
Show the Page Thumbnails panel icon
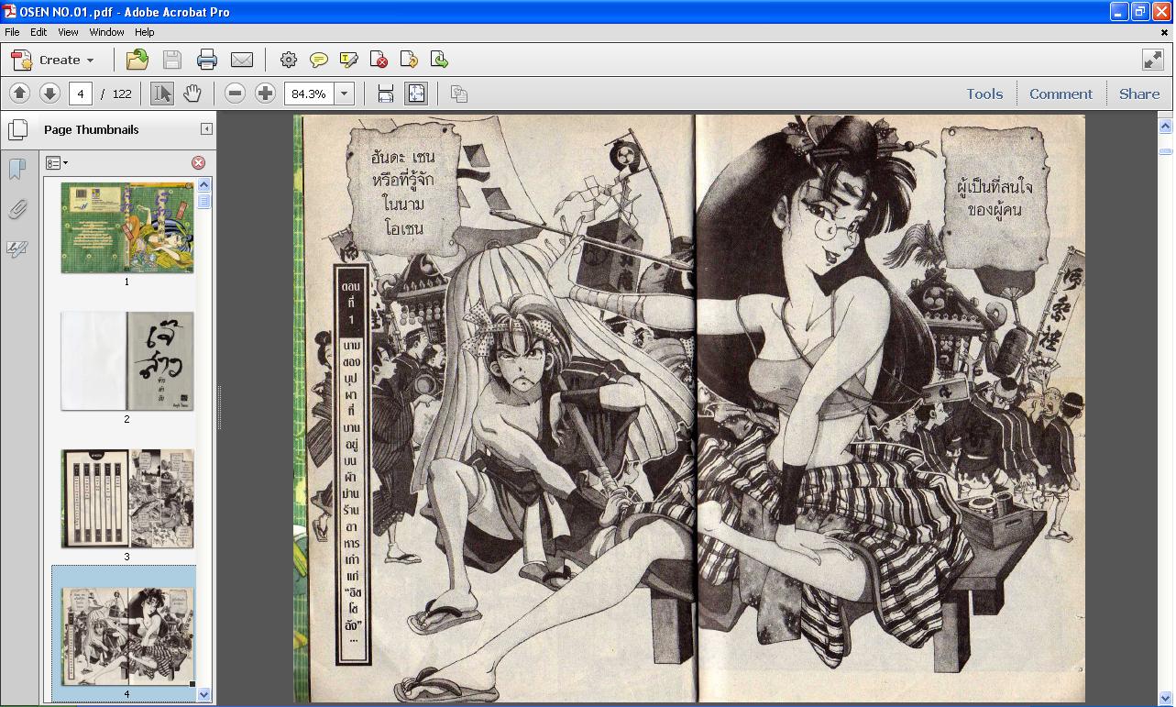click(17, 129)
